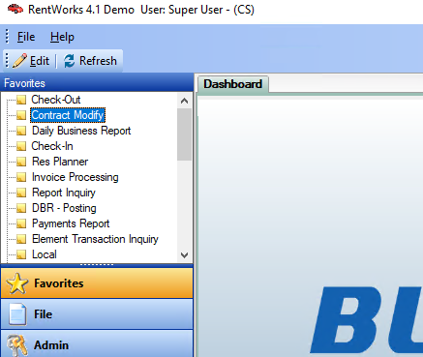Image resolution: width=423 pixels, height=357 pixels.
Task: Click the dotted toolbar grip beside Edit
Action: 7,60
